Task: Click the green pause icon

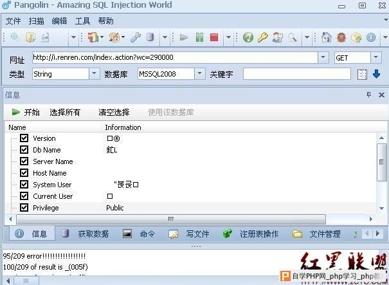Action: (x=199, y=37)
